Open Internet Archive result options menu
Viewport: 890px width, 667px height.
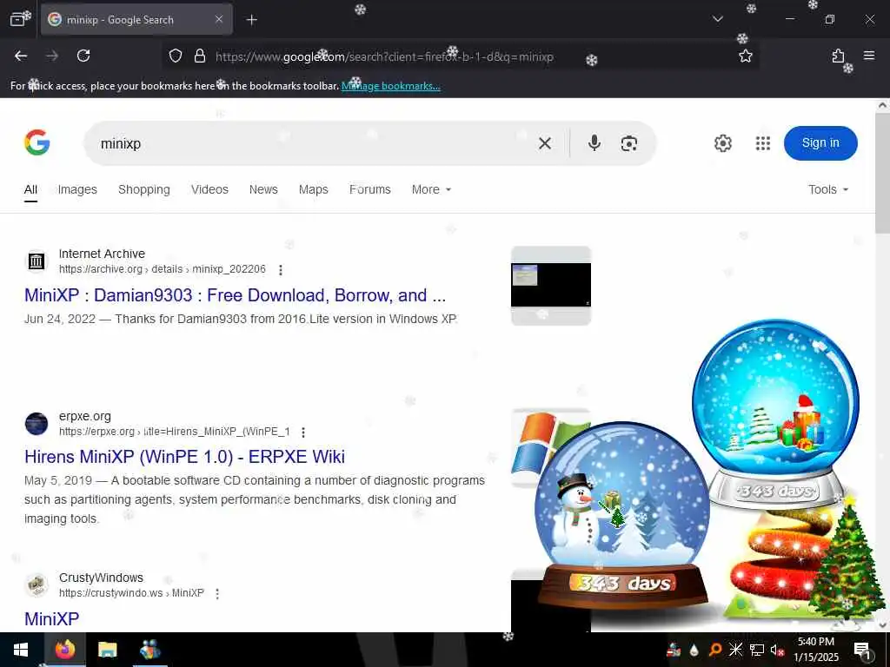281,270
